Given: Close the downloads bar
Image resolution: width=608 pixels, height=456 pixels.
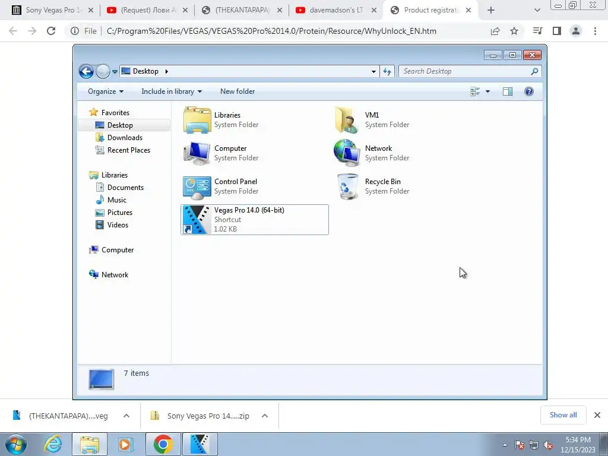Looking at the screenshot, I should point(597,415).
